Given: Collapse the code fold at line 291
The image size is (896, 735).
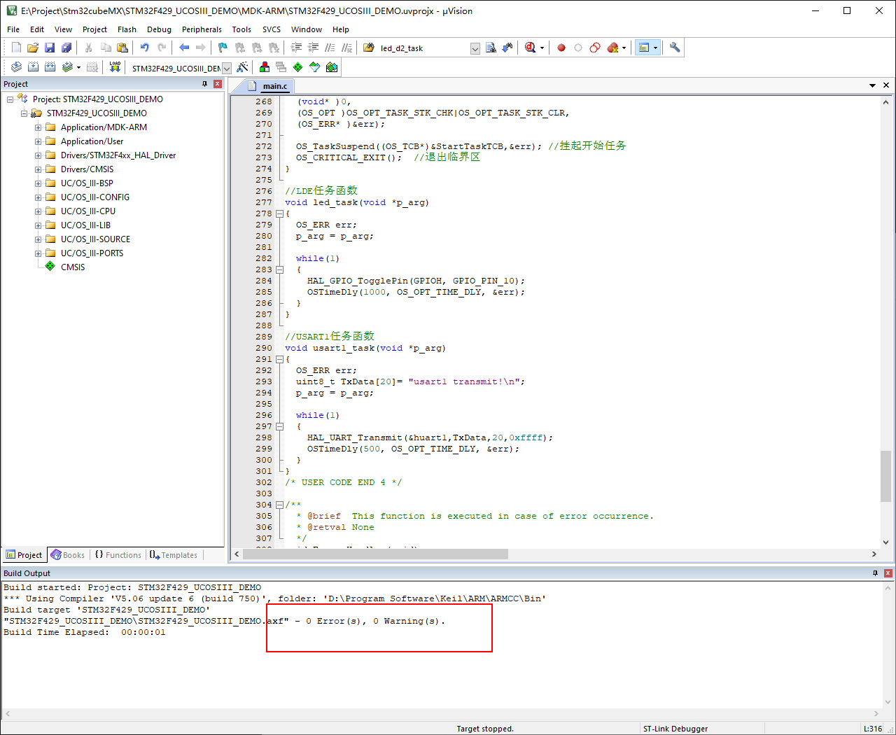Looking at the screenshot, I should (x=279, y=359).
